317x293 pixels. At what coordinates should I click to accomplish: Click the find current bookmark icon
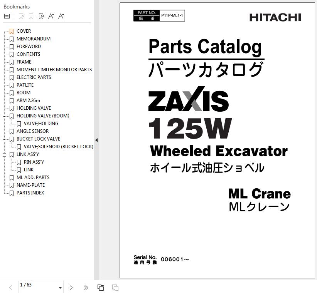pyautogui.click(x=41, y=16)
